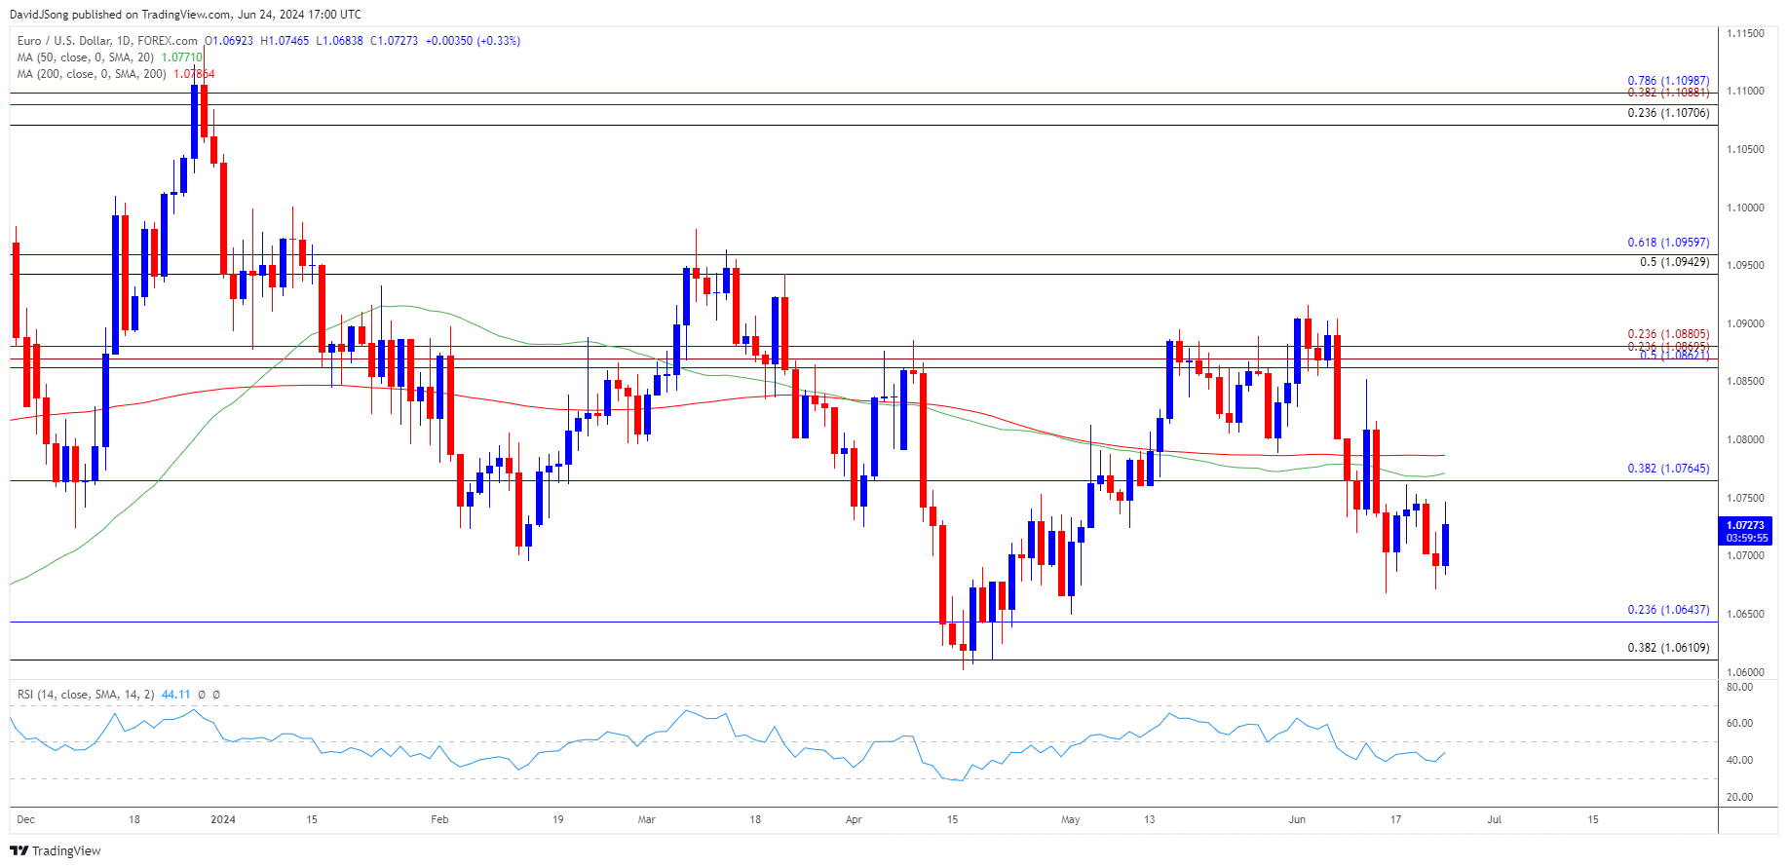Click price axis label 1.06000
Screen dimensions: 1788x868
1745,672
